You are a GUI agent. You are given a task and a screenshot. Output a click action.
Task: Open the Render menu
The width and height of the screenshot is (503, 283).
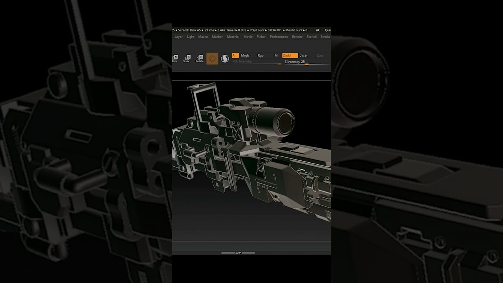tap(297, 37)
